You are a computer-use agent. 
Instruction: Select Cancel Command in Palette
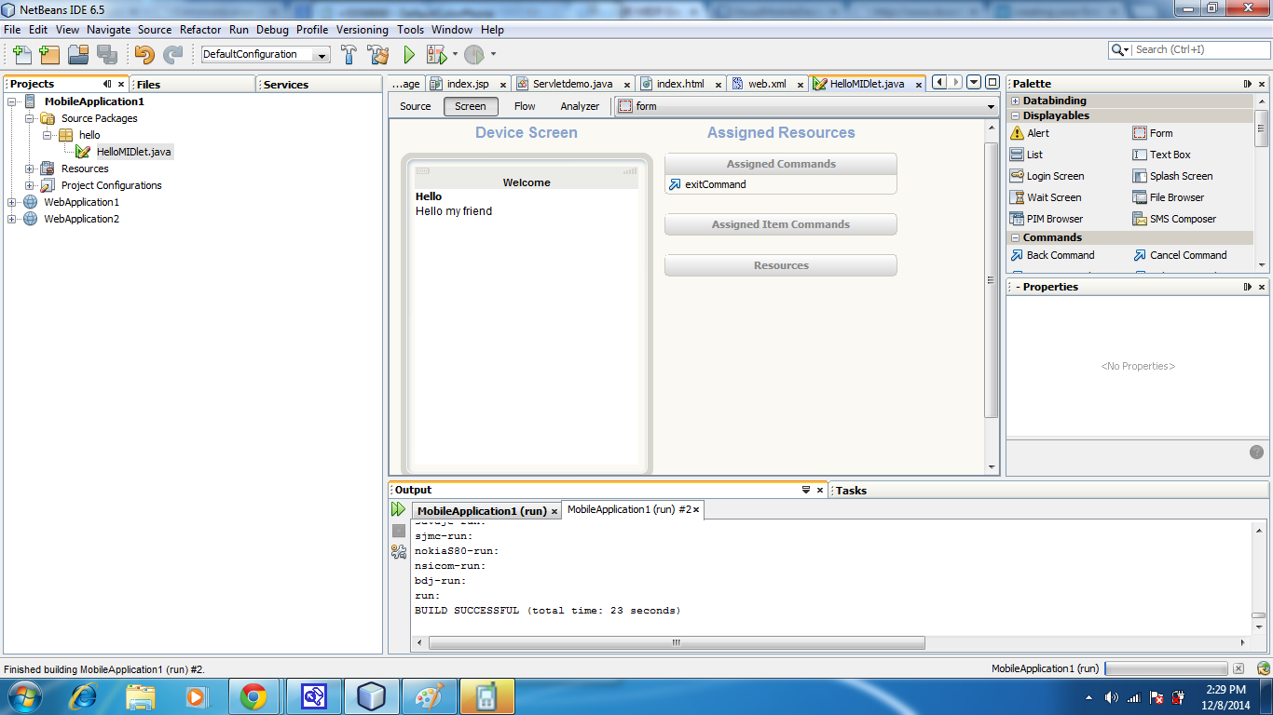pyautogui.click(x=1180, y=255)
